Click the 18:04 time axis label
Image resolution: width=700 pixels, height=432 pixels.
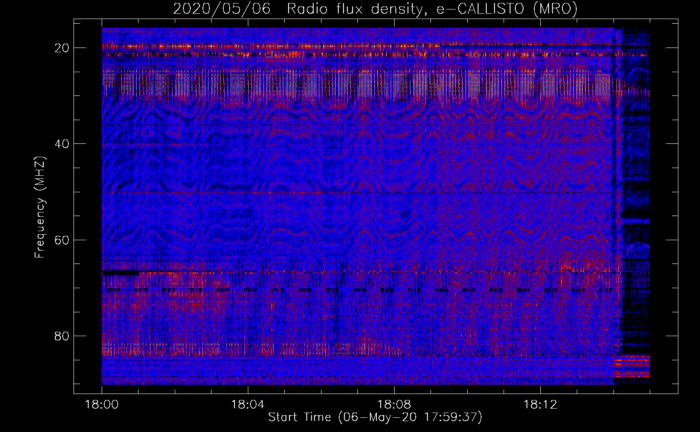tap(247, 405)
